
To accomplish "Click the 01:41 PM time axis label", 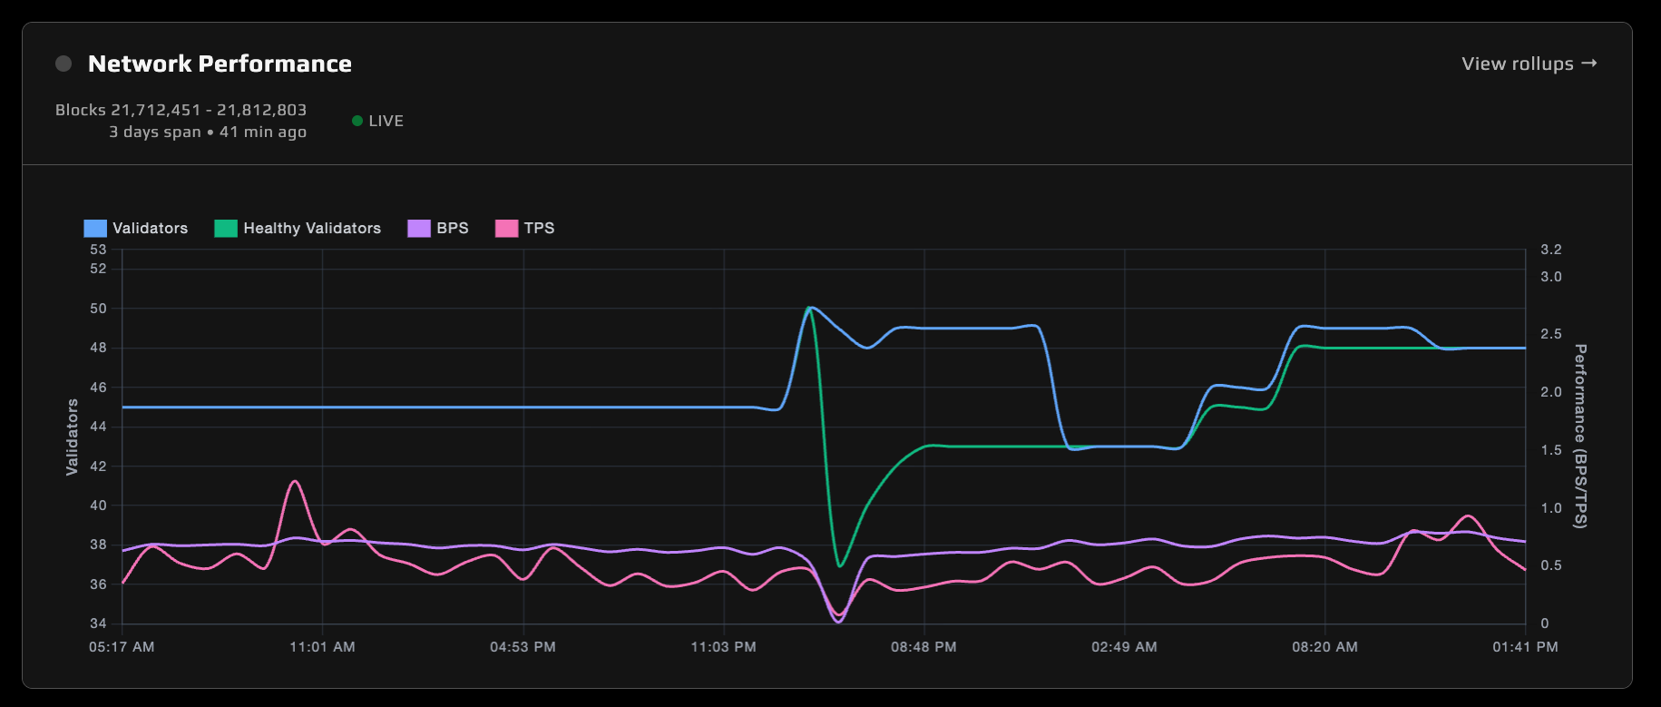I will [1525, 647].
